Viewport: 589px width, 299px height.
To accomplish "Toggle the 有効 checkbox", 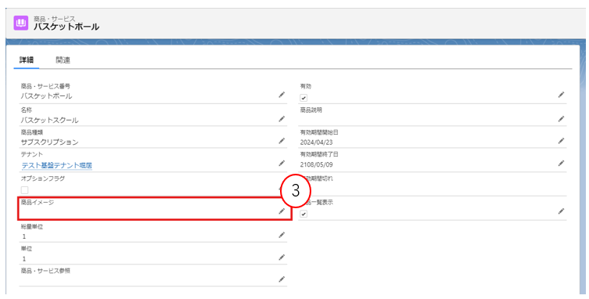I will click(303, 98).
